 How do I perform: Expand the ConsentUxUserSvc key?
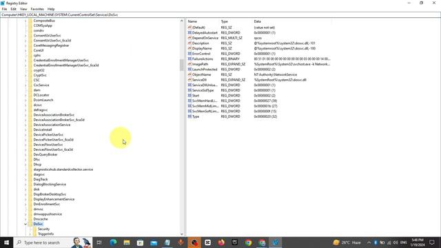(25, 36)
